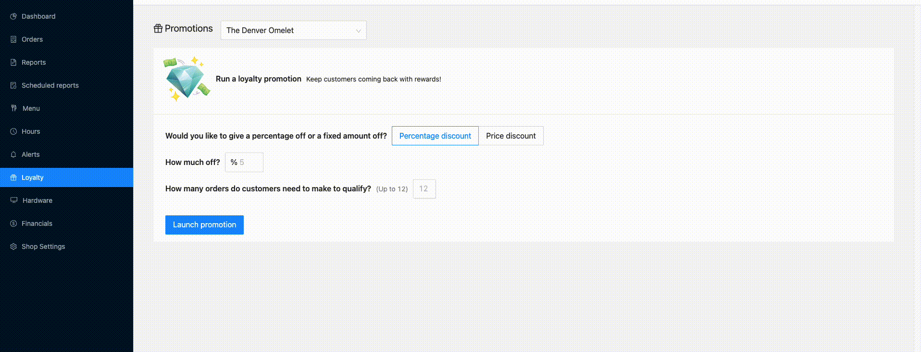Switch to Price discount option
This screenshot has width=921, height=352.
511,136
